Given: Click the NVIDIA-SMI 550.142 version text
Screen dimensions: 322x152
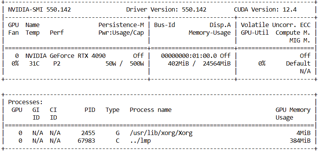Looking at the screenshot, I should point(39,10).
